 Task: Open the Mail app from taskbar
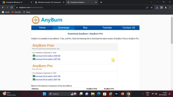(117, 94)
